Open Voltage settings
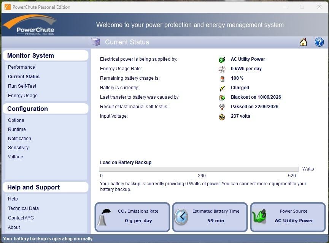The image size is (329, 243). tap(16, 157)
